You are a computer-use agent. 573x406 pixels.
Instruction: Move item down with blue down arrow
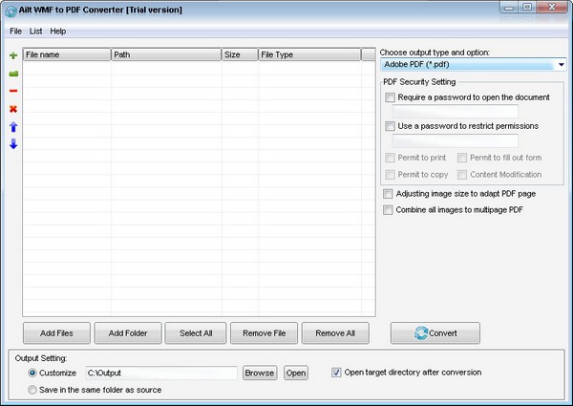click(x=13, y=144)
